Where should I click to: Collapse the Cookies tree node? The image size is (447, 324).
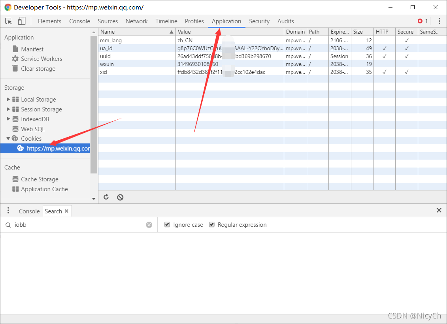[8, 139]
